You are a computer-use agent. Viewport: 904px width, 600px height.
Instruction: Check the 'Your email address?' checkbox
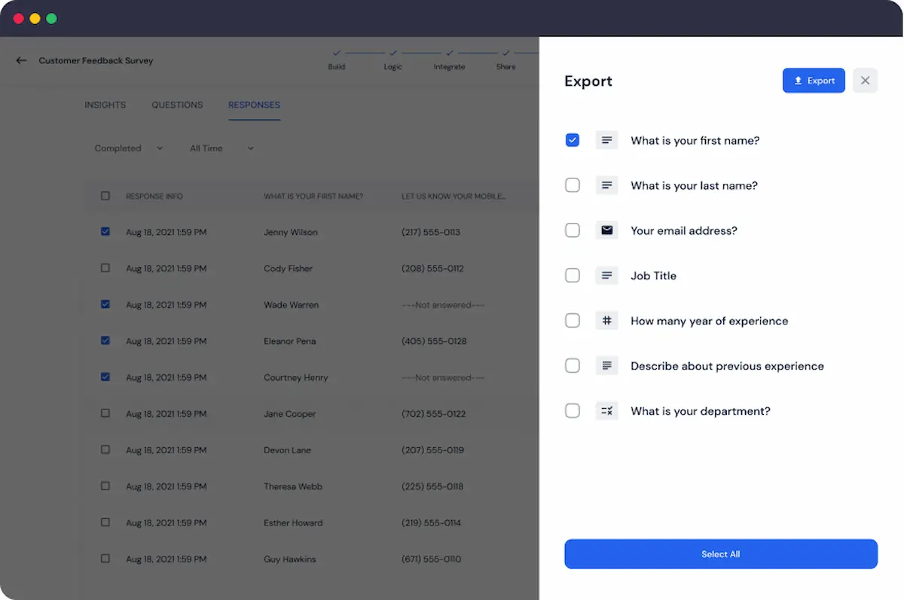573,230
